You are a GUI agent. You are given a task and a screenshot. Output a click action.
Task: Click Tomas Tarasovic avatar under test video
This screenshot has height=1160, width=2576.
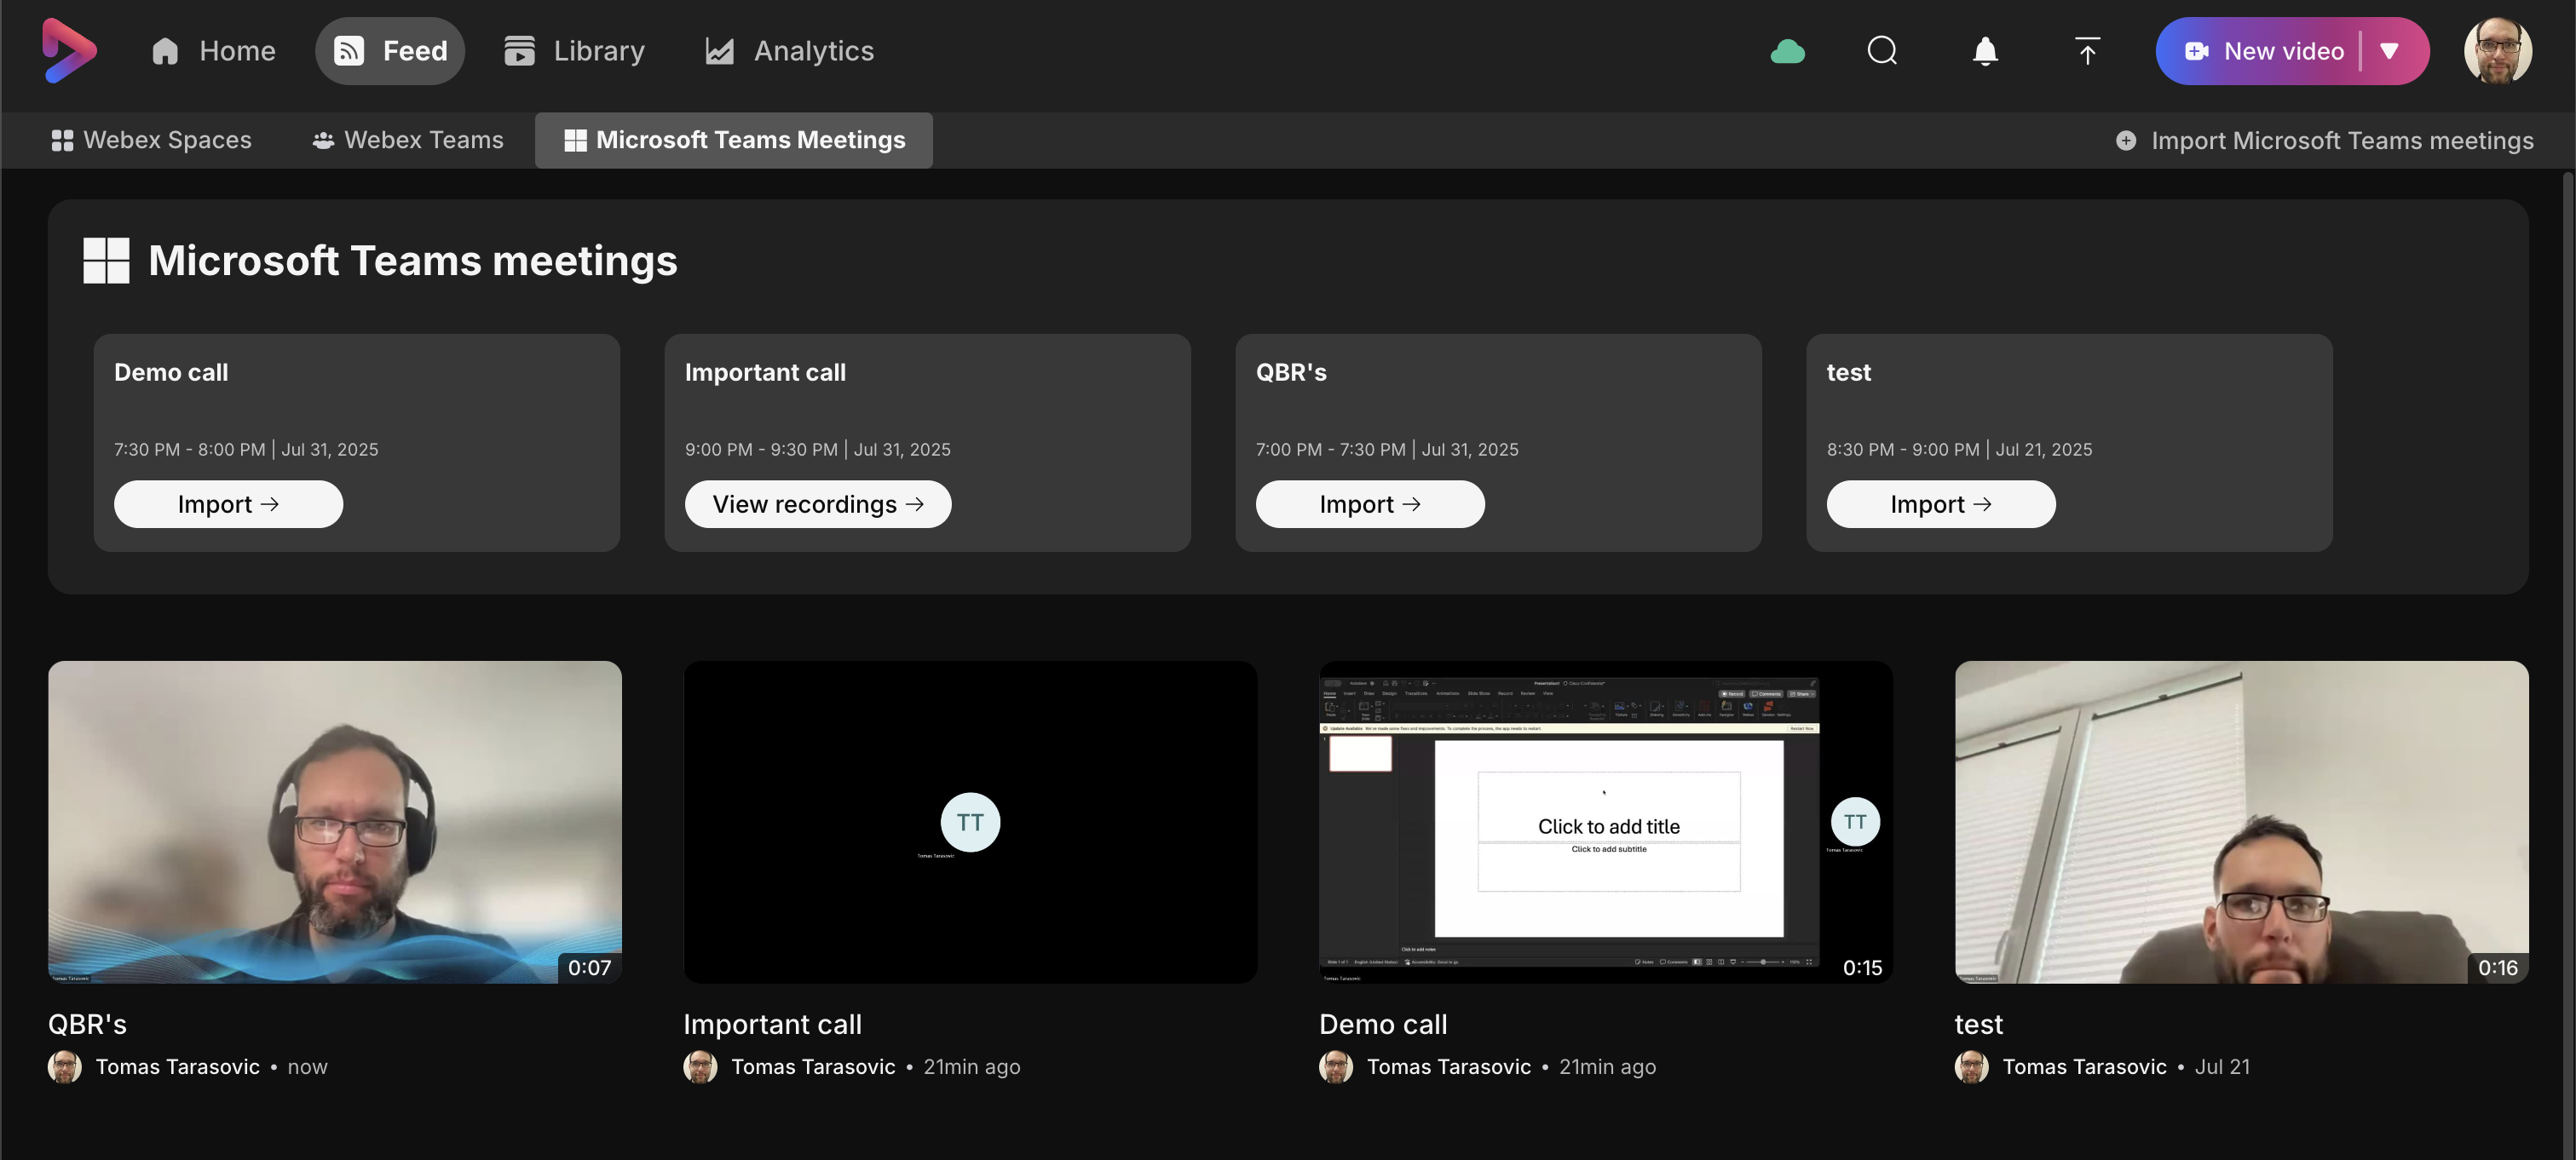coord(1972,1067)
